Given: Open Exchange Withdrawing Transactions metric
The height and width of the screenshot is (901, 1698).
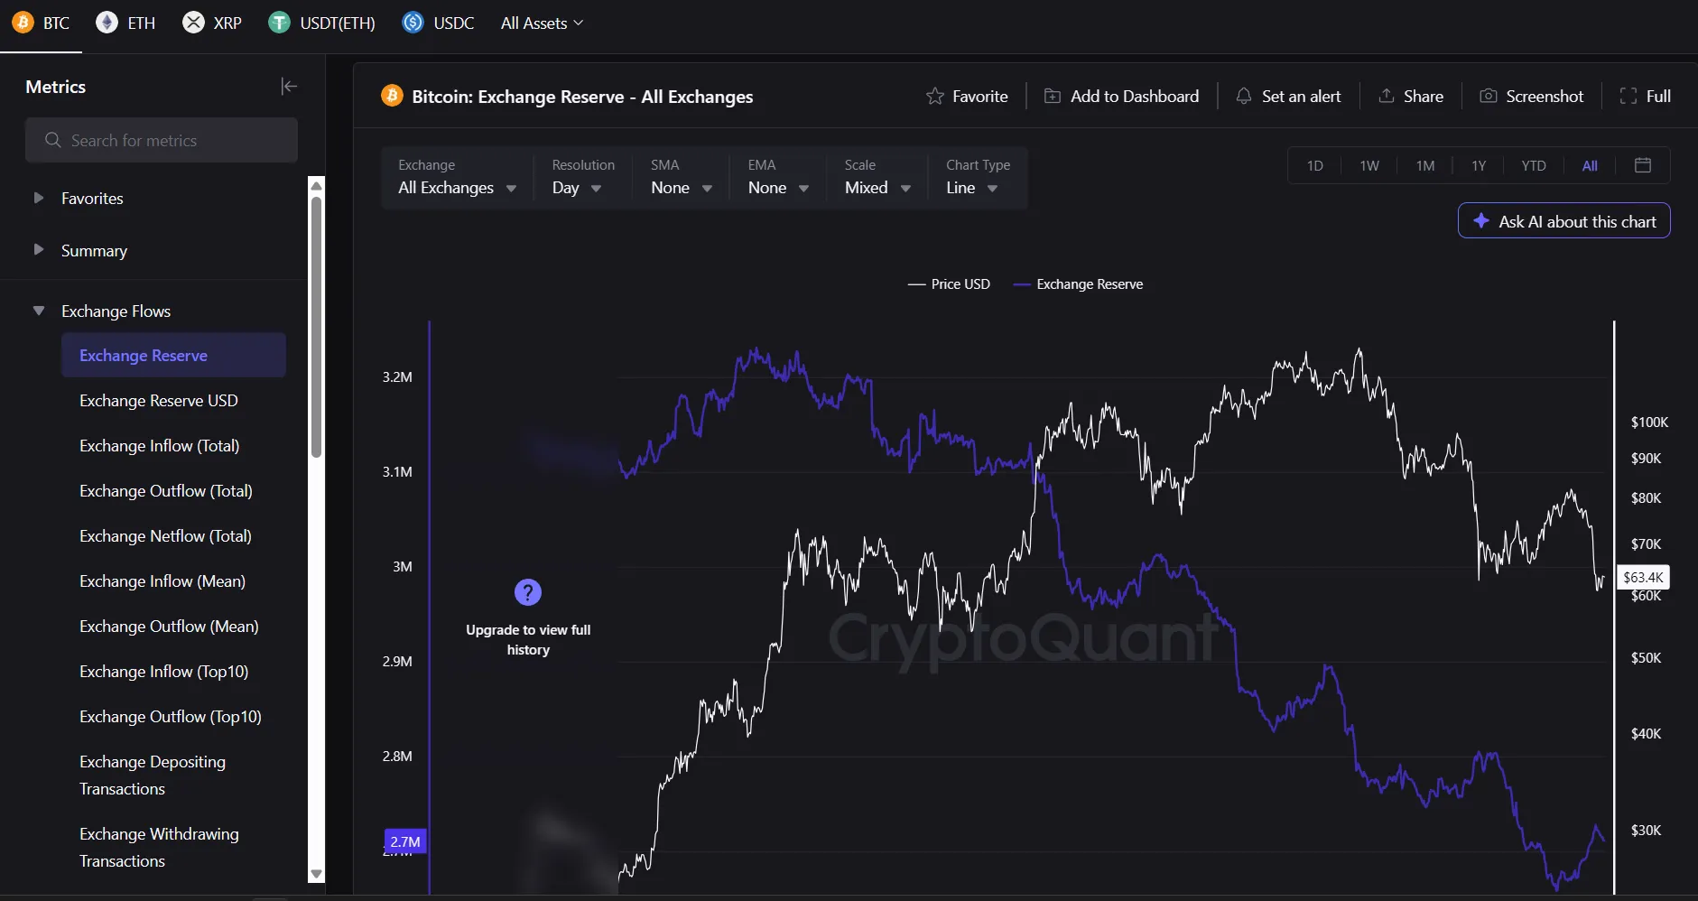Looking at the screenshot, I should pyautogui.click(x=159, y=847).
